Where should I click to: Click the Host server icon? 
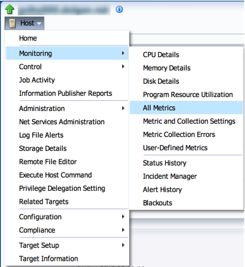[12, 23]
